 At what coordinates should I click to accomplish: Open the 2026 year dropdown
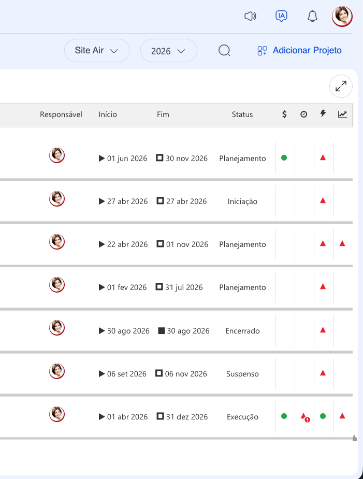coord(169,51)
